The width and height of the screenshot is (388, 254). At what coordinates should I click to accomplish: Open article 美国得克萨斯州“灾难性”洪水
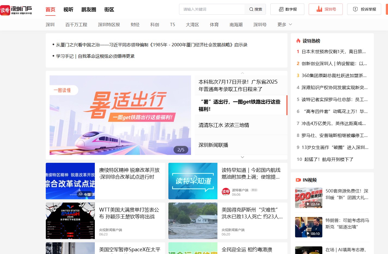click(x=252, y=213)
